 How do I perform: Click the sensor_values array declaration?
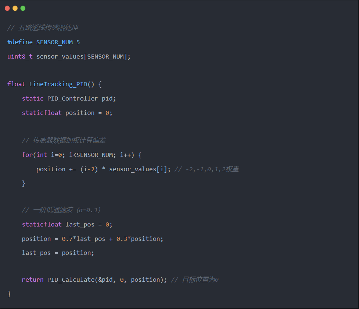83,56
